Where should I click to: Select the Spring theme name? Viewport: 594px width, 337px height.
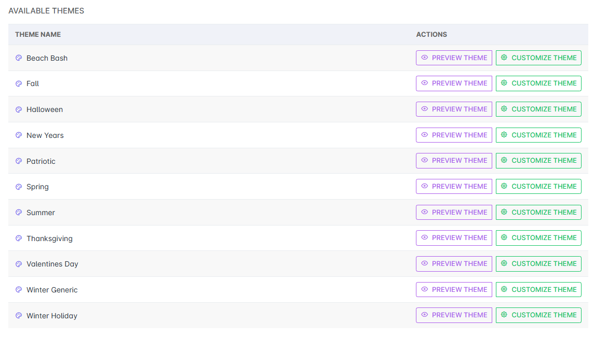(37, 187)
